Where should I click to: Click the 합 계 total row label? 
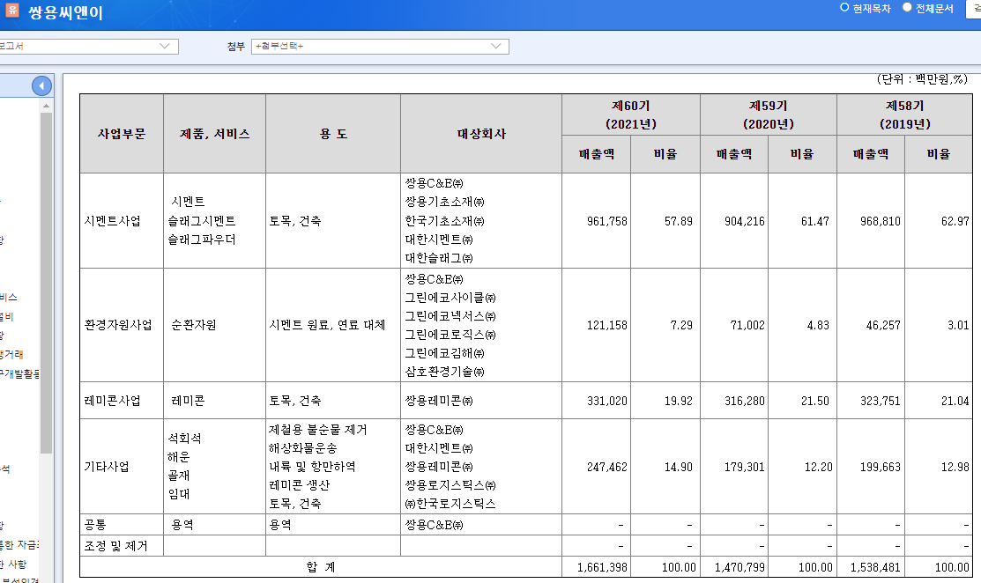(x=321, y=567)
